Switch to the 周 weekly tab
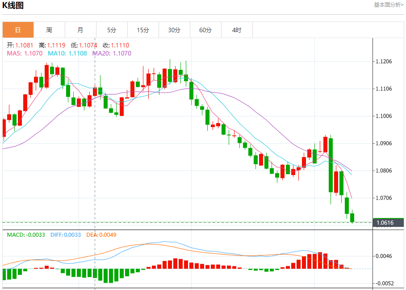406x290 pixels. tap(49, 30)
